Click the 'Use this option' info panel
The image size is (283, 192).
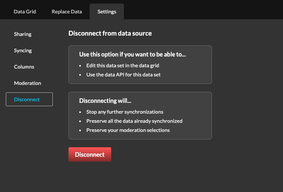coord(140,64)
